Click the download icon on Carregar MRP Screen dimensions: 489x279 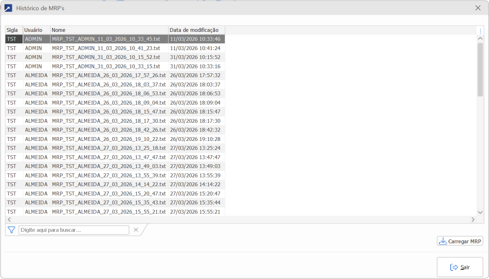[x=443, y=241]
